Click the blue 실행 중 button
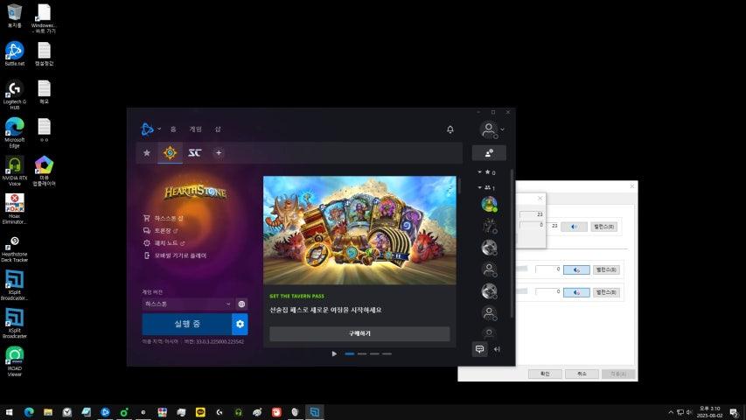 (x=187, y=324)
